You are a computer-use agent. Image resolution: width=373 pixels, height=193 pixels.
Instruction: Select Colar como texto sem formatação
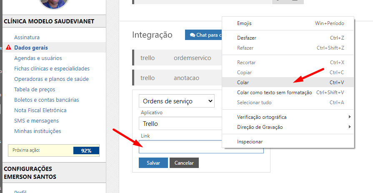click(x=288, y=93)
